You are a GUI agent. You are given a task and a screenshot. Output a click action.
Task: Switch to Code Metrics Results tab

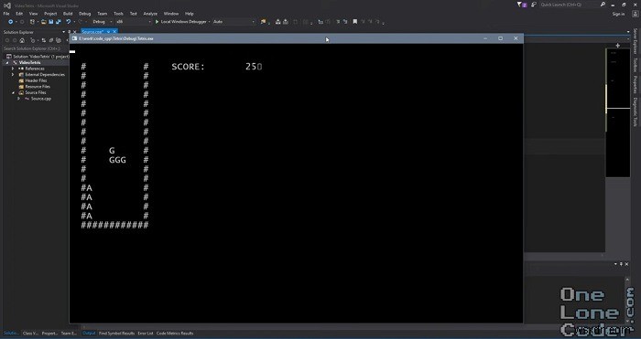click(175, 334)
